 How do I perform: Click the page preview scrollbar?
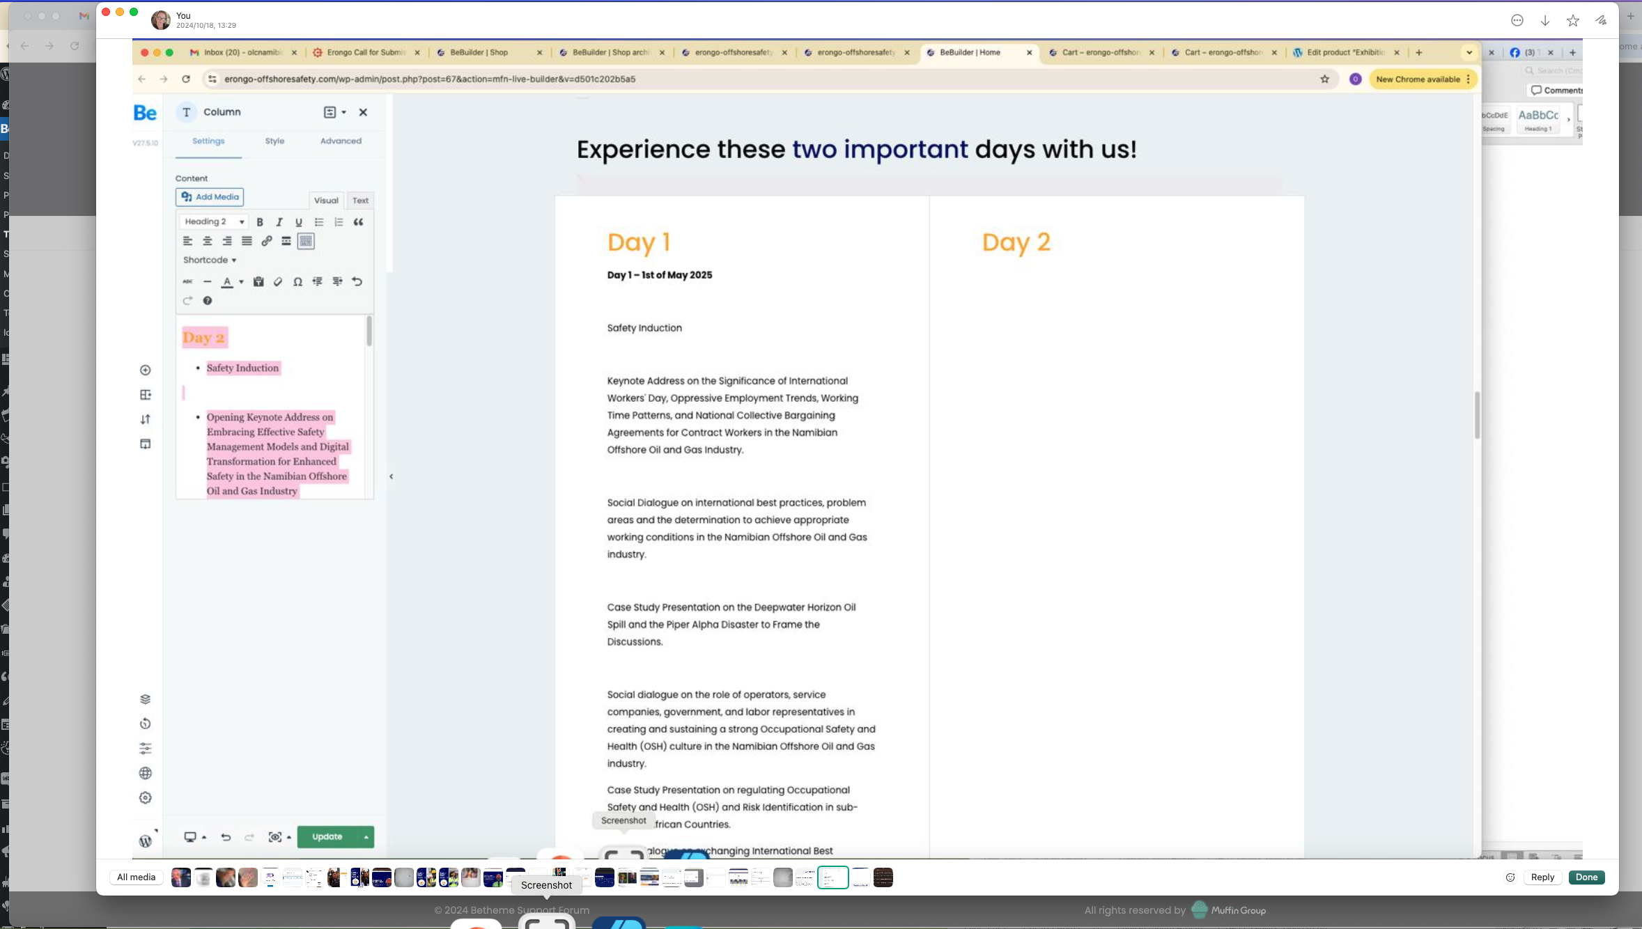point(1477,415)
